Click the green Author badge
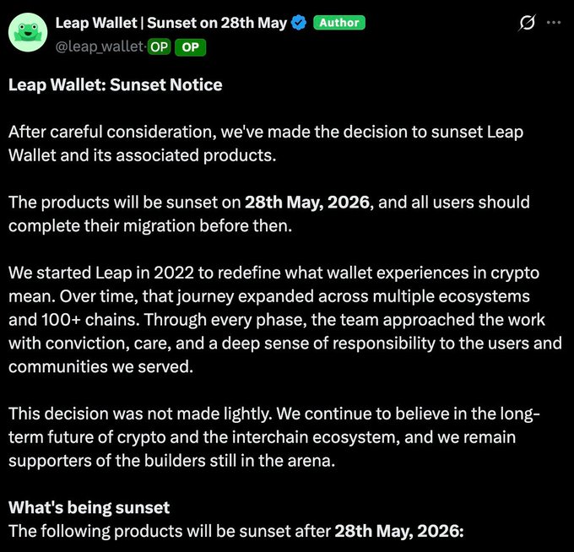 (x=339, y=23)
